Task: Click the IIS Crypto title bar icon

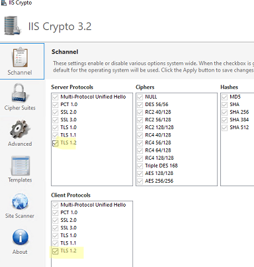Action: click(x=4, y=3)
